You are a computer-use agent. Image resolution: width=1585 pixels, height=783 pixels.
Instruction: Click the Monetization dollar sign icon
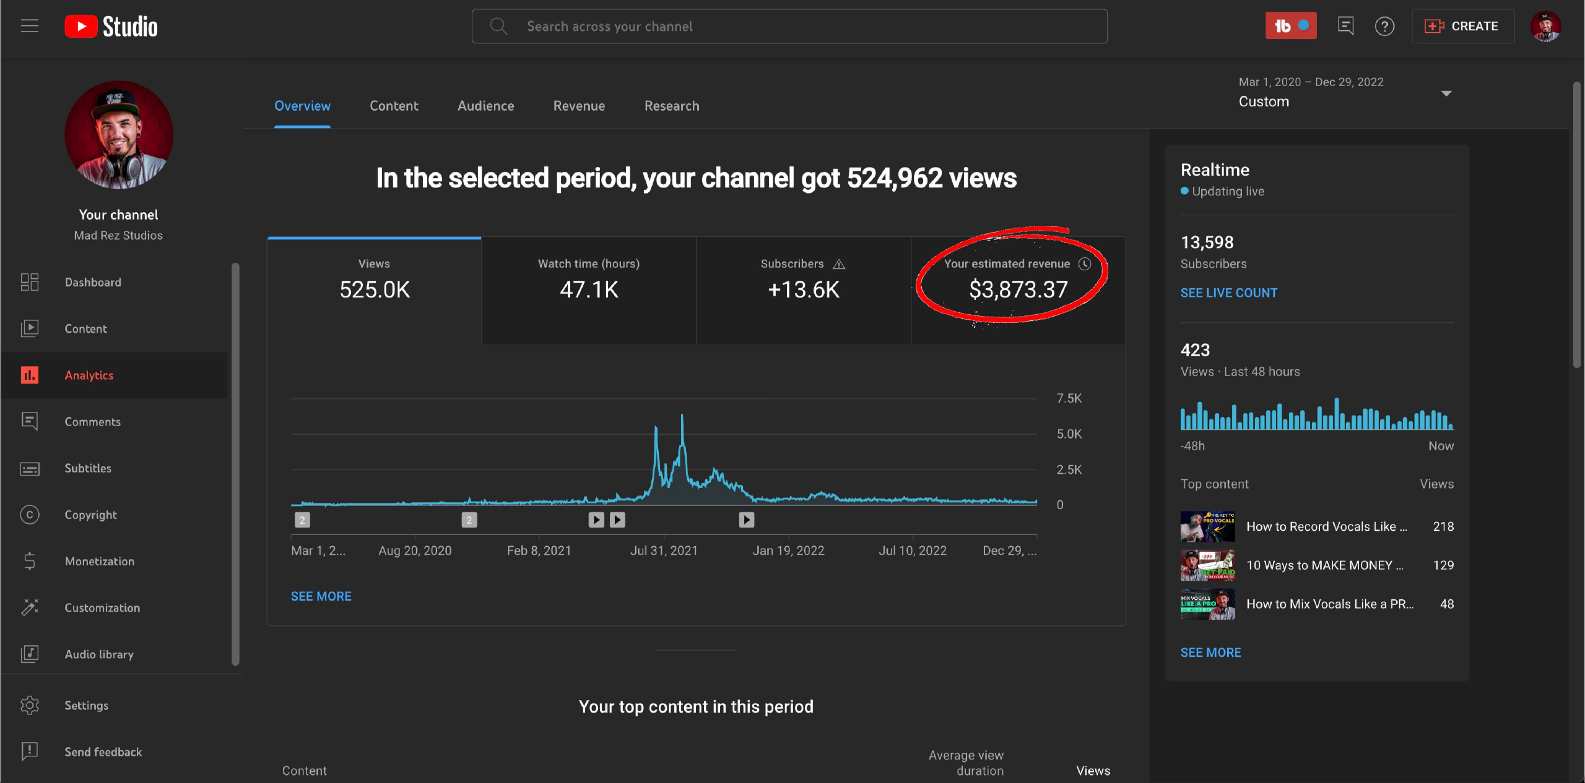(29, 561)
